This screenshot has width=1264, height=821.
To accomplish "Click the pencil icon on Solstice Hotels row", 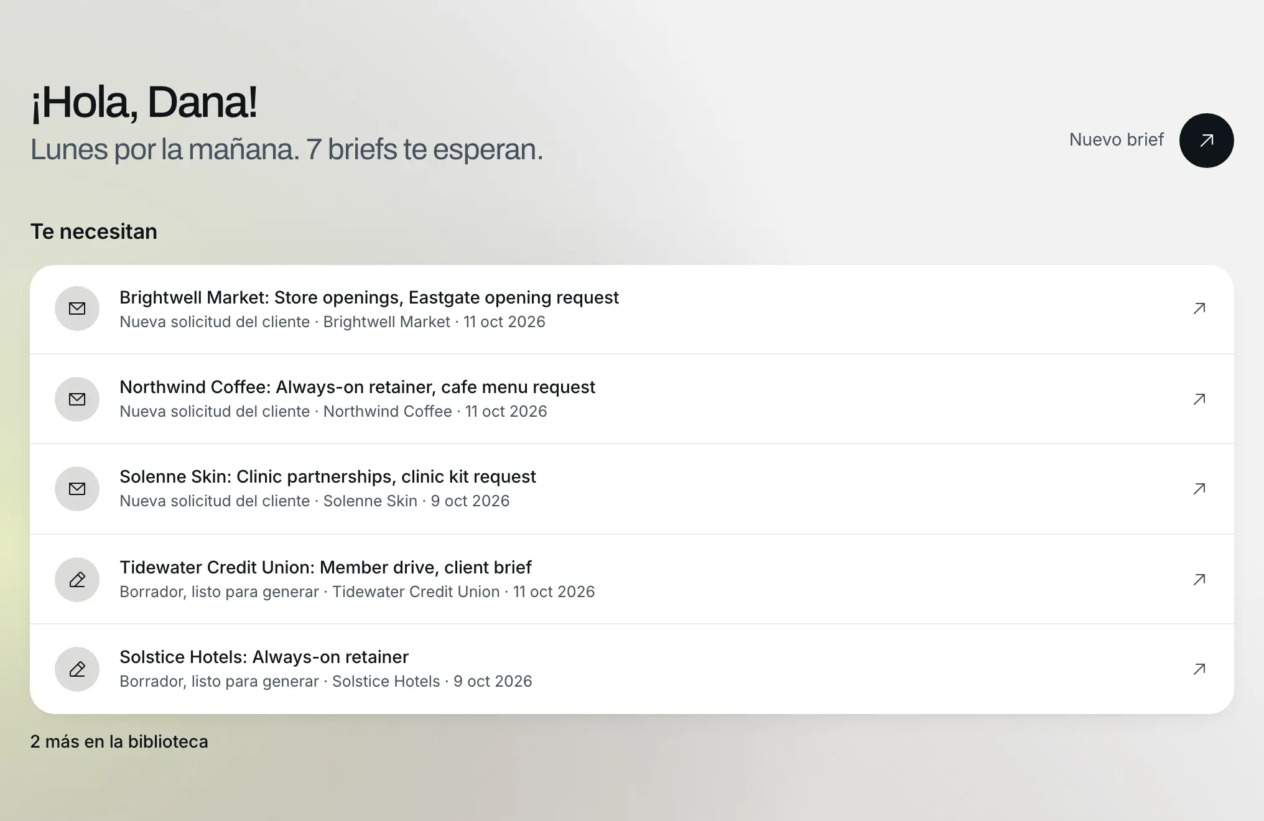I will click(x=77, y=669).
